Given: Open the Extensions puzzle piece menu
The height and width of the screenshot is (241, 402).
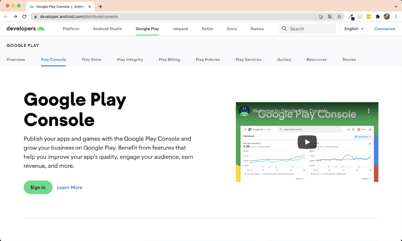Looking at the screenshot, I should [x=378, y=17].
